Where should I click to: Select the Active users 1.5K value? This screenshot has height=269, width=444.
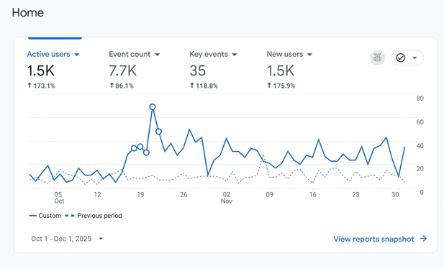[x=40, y=70]
